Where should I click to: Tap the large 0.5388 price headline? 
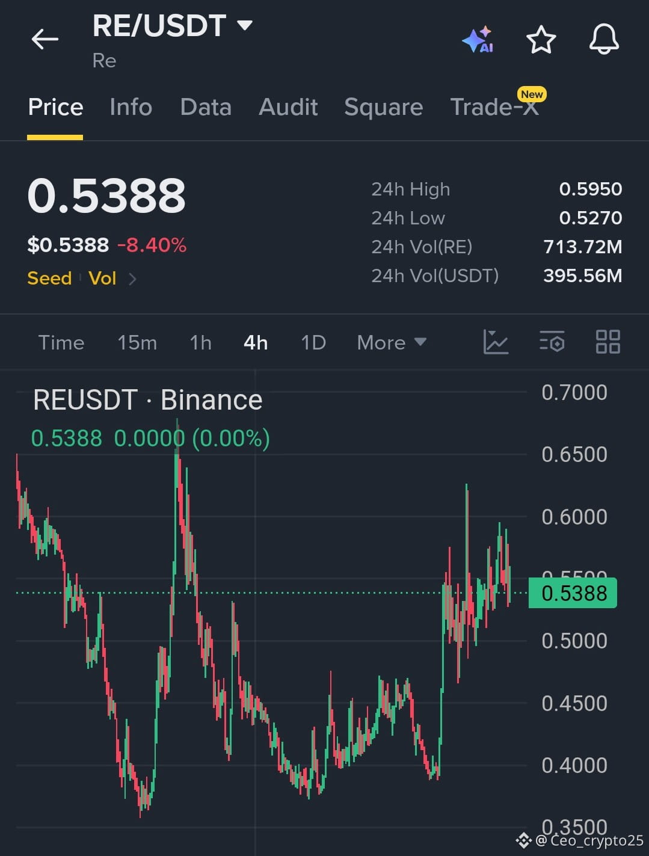click(106, 196)
